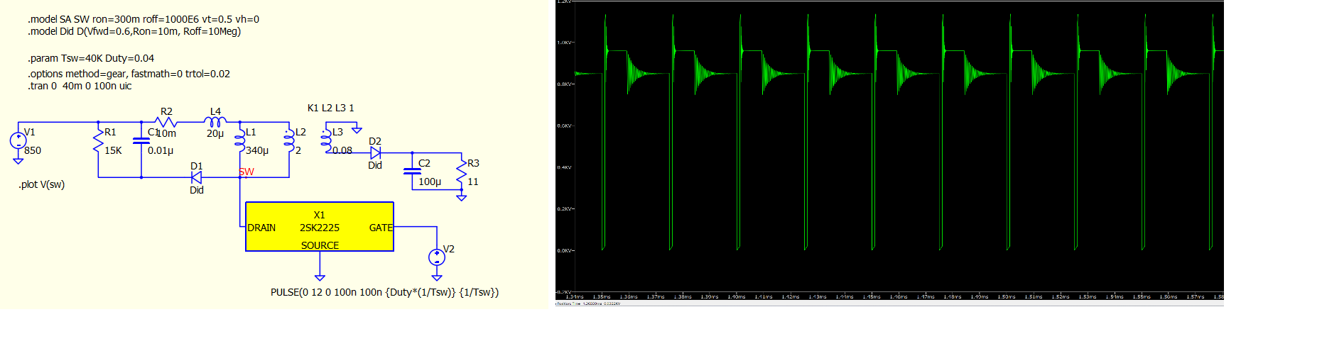Click the ground symbol under SOURCE pin
Image resolution: width=1317 pixels, height=346 pixels.
[x=320, y=277]
